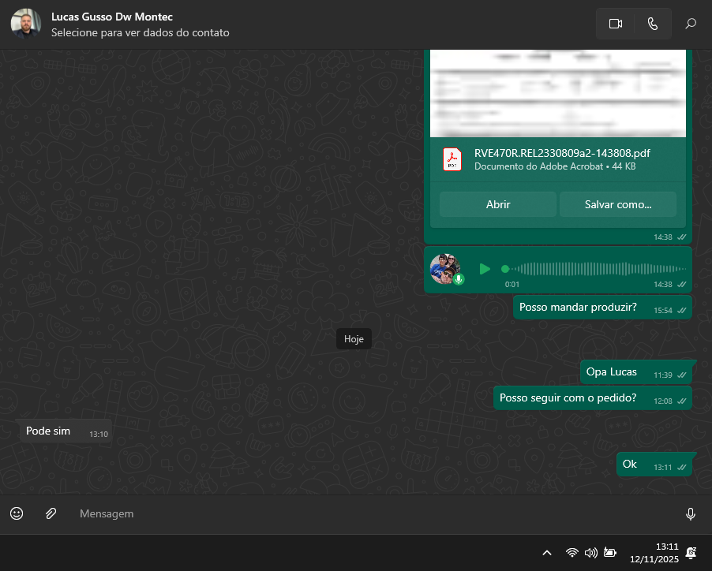
Task: Start a video call with the contact
Action: [x=616, y=24]
